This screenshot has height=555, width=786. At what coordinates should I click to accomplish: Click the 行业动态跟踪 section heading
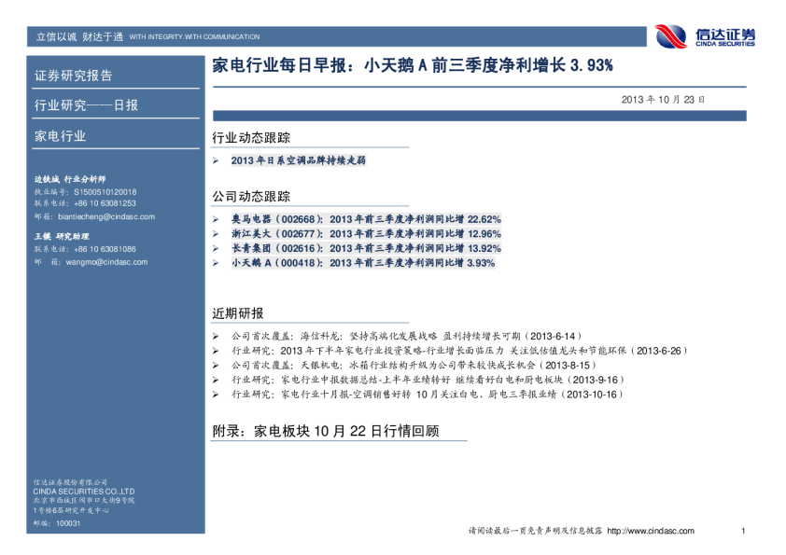click(x=245, y=138)
